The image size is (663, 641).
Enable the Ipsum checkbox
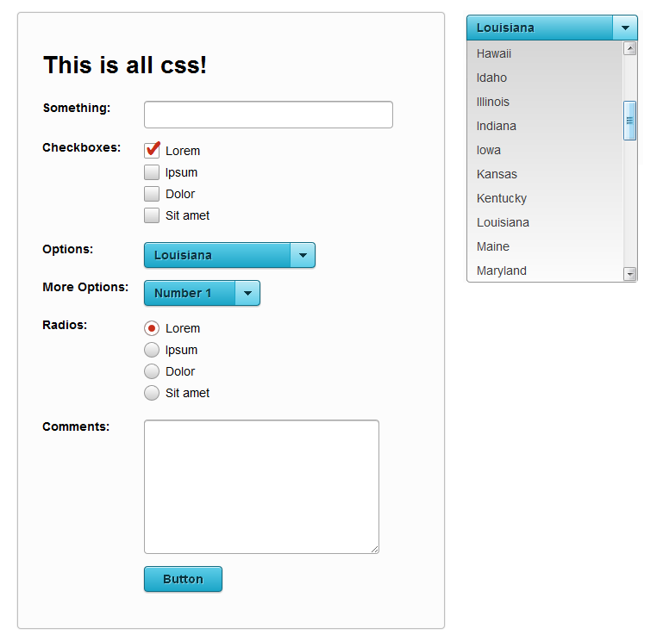[152, 172]
